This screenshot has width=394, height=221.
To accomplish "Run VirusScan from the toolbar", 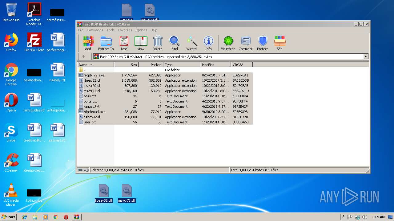I will point(228,43).
